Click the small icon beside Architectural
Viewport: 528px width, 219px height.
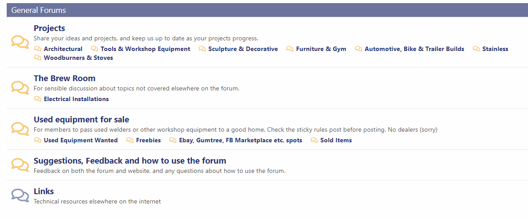38,49
